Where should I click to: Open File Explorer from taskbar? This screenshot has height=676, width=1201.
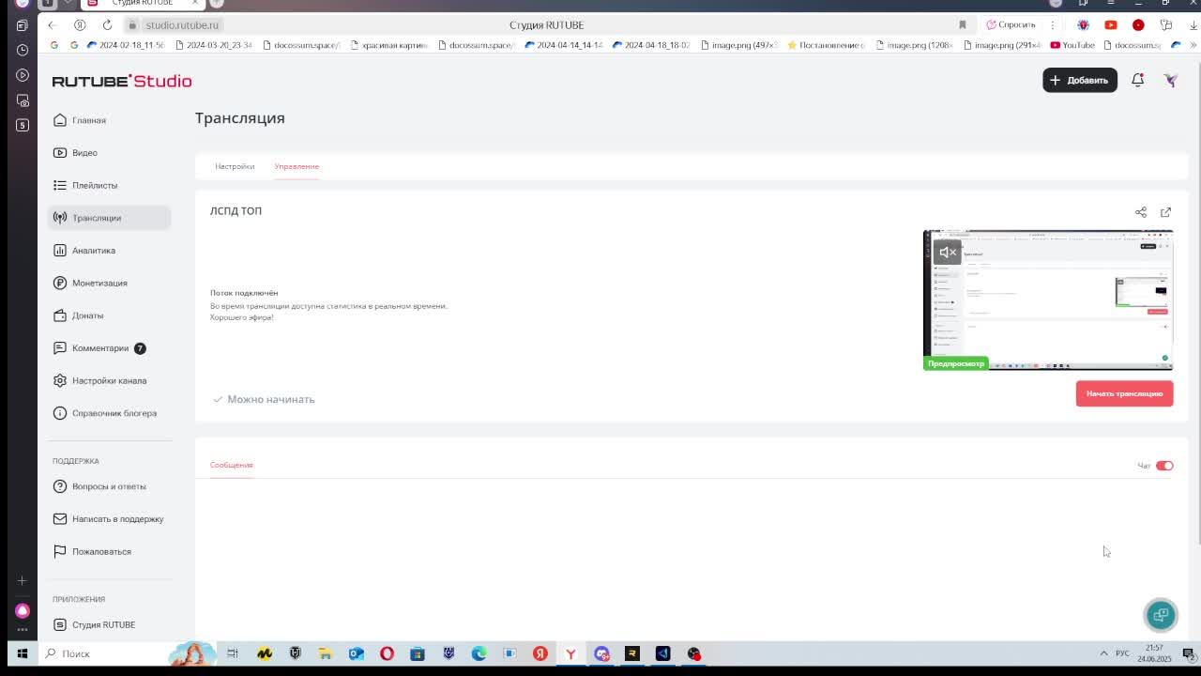325,653
